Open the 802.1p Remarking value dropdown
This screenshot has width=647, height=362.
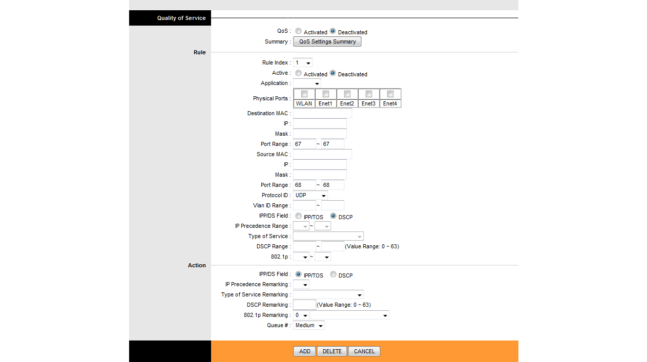pos(301,315)
